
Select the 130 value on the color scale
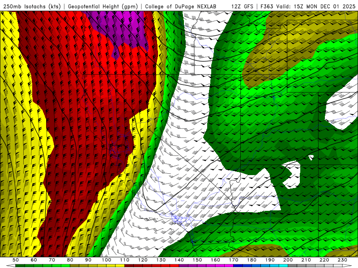point(161,260)
